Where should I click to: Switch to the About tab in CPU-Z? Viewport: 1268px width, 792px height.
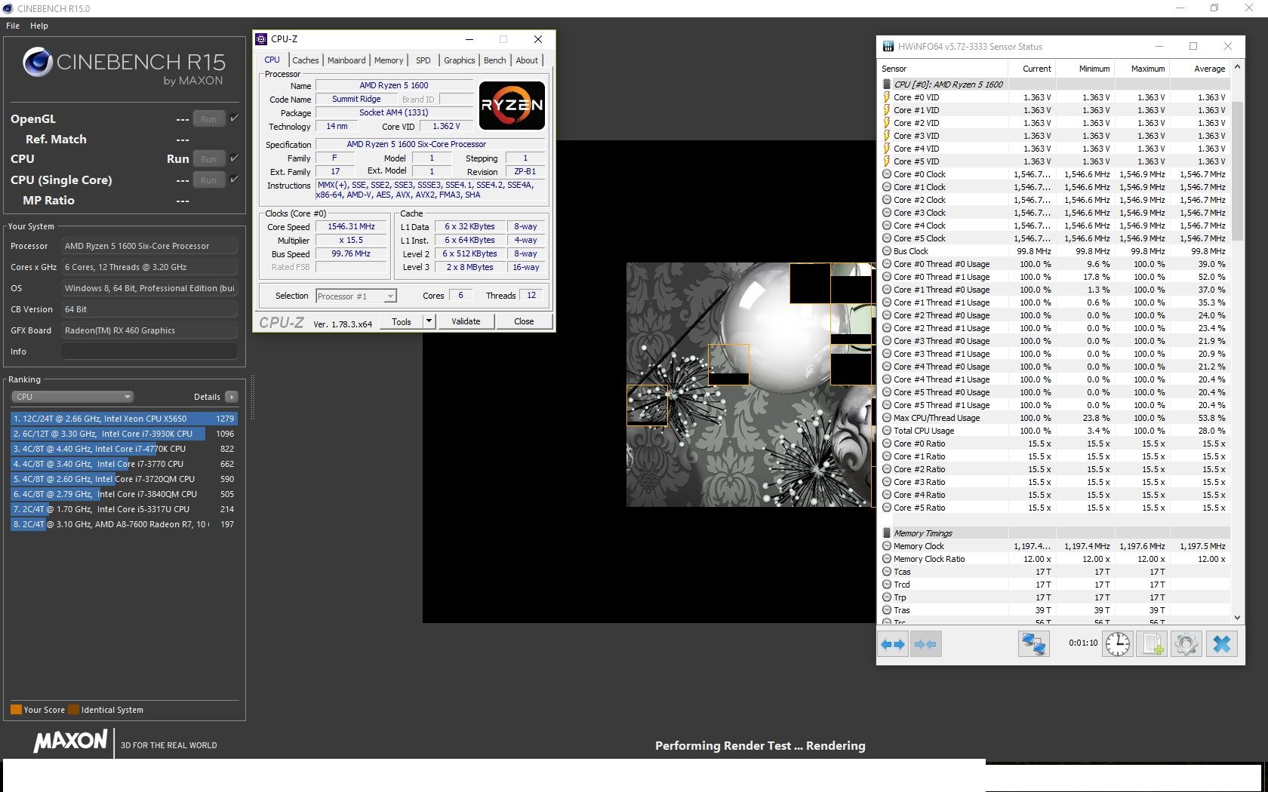tap(528, 60)
